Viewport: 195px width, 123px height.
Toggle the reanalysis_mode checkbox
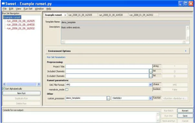(67, 89)
